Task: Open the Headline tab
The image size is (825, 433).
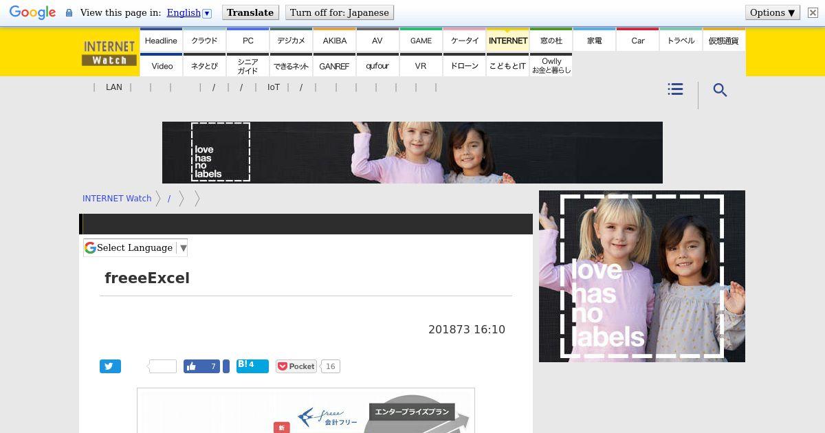Action: 161,40
